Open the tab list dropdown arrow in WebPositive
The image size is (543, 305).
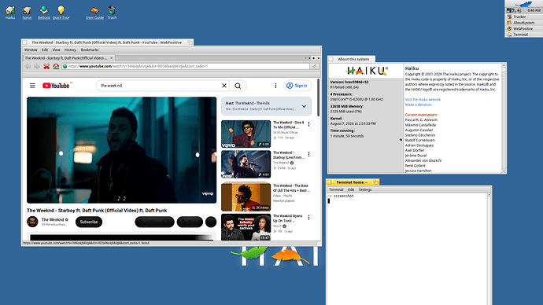click(x=318, y=58)
